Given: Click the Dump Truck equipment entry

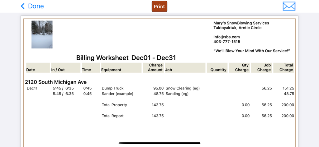Looking at the screenshot, I should [x=113, y=88].
